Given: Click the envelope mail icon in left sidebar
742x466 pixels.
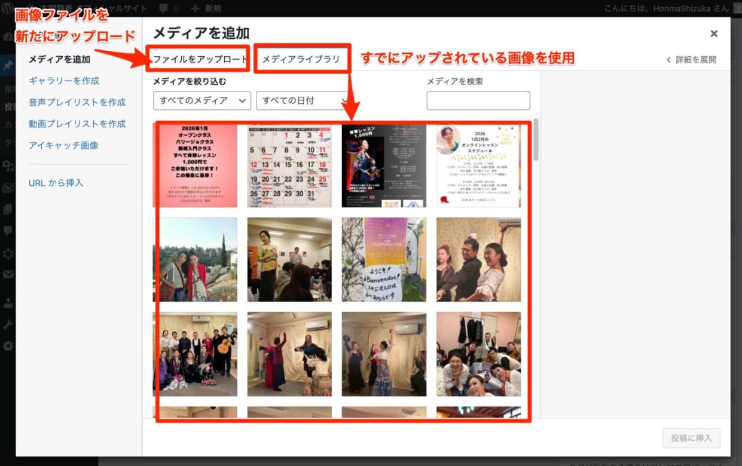Looking at the screenshot, I should (8, 275).
